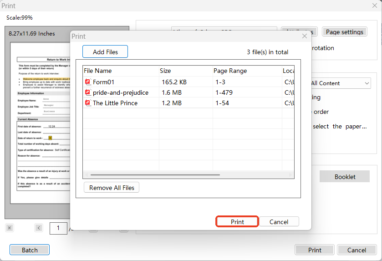Screen dimensions: 382x261
Task: Close the batch Print dialog
Action: click(305, 36)
